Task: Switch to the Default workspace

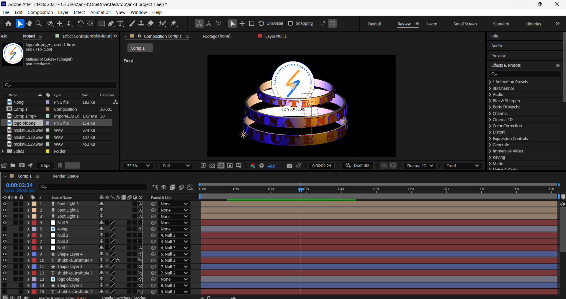Action: [374, 24]
